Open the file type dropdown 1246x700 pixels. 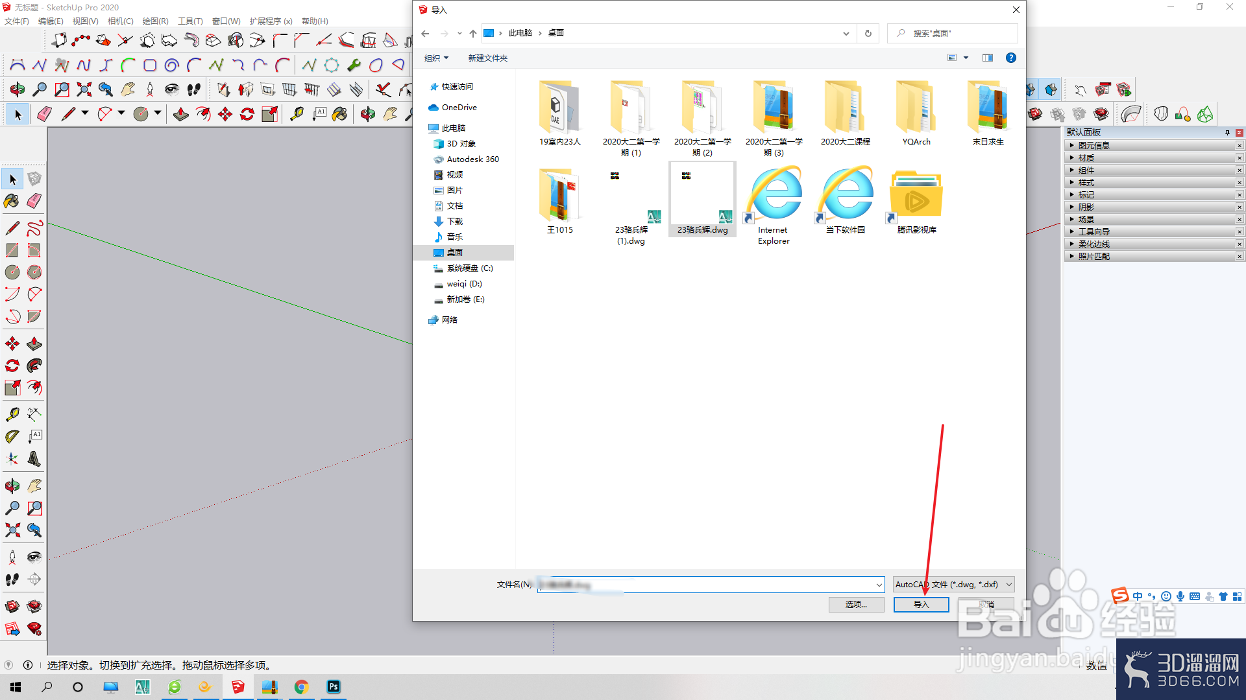pyautogui.click(x=953, y=585)
